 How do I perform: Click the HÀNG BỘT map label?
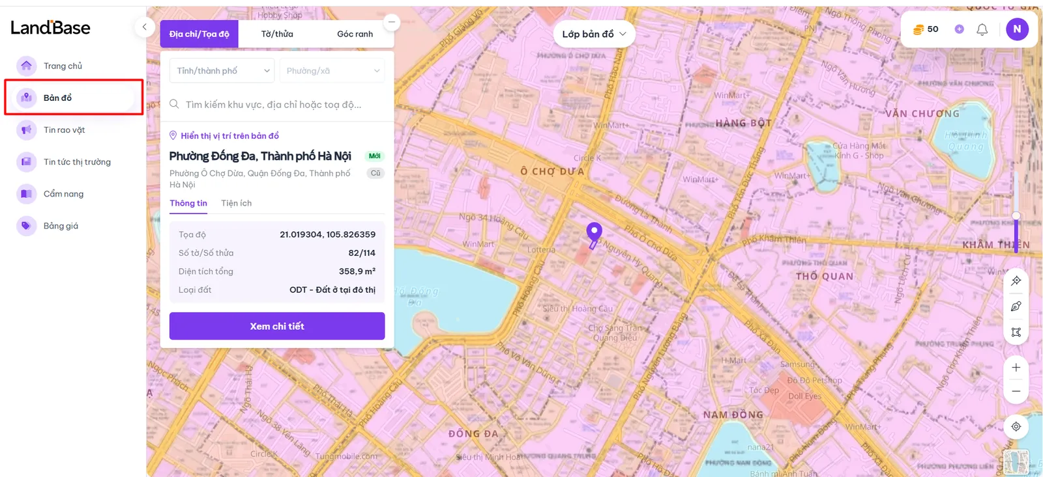click(743, 122)
